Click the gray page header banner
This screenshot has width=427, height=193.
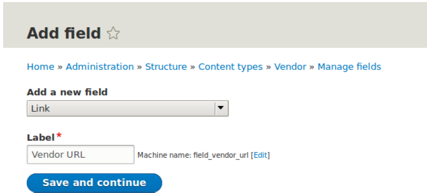(215, 25)
